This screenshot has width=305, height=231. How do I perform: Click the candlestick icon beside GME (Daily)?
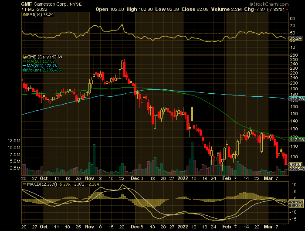point(24,57)
